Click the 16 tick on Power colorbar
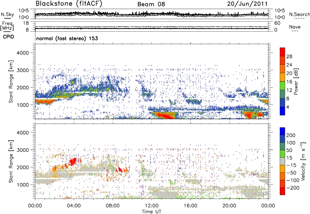Image resolution: width=310 pixels, height=214 pixels. coord(289,82)
